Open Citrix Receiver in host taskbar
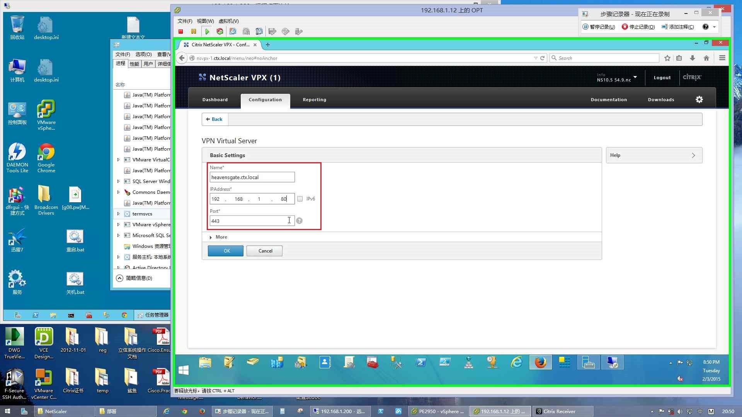This screenshot has height=417, width=742. [x=563, y=412]
